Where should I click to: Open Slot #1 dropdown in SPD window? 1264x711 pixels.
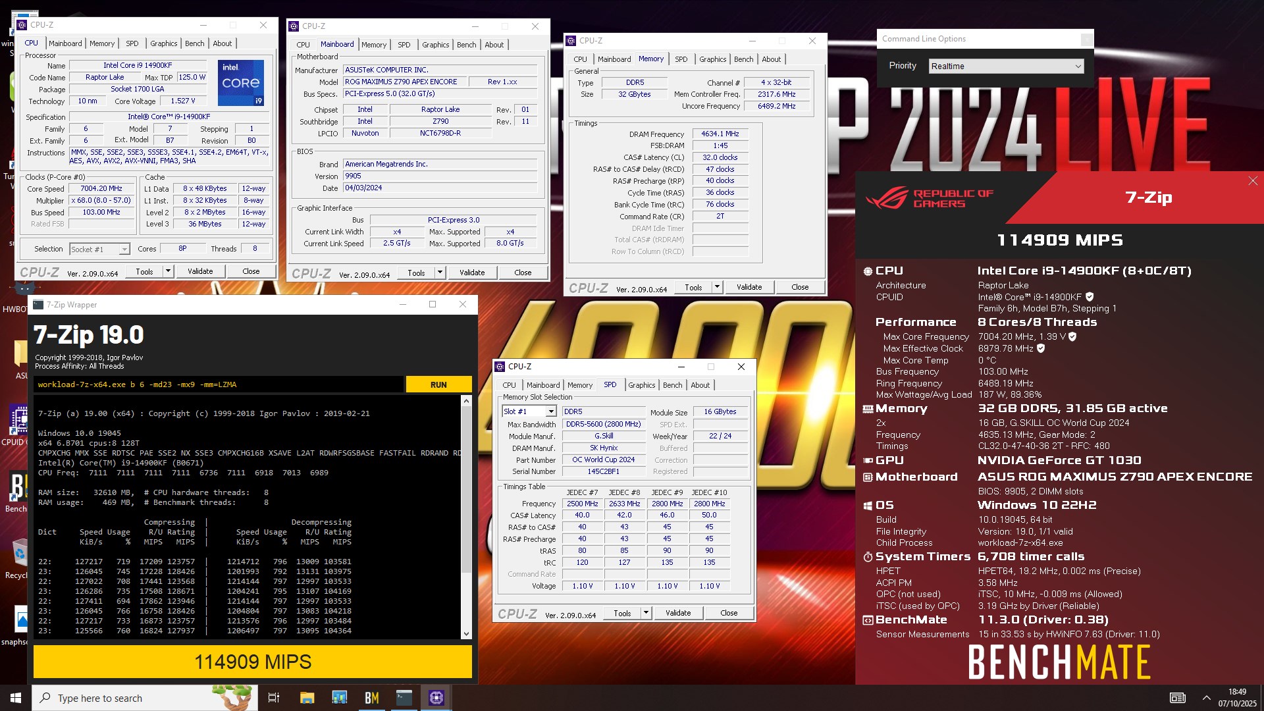coord(529,411)
